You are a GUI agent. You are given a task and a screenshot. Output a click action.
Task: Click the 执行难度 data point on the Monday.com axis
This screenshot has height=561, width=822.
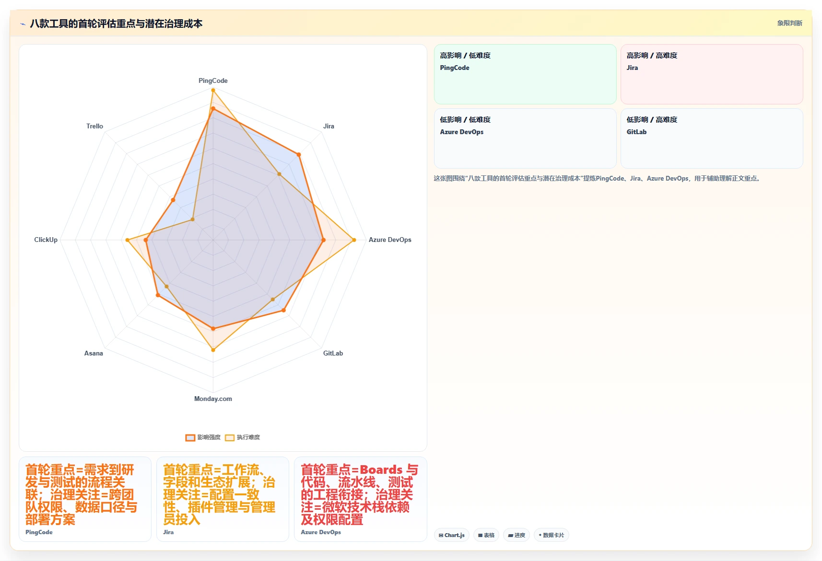point(213,350)
